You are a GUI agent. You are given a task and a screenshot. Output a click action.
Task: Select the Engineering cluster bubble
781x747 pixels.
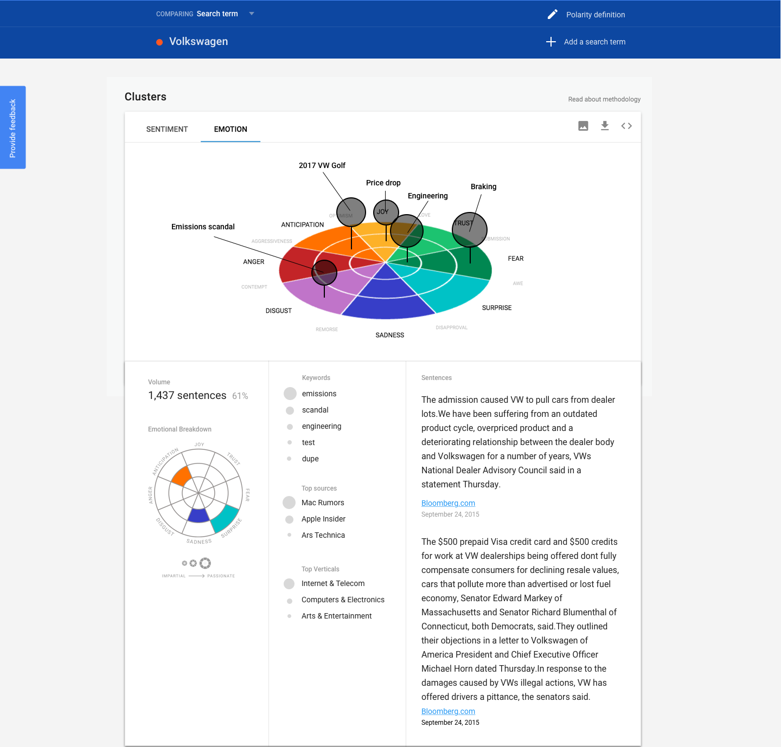click(407, 231)
